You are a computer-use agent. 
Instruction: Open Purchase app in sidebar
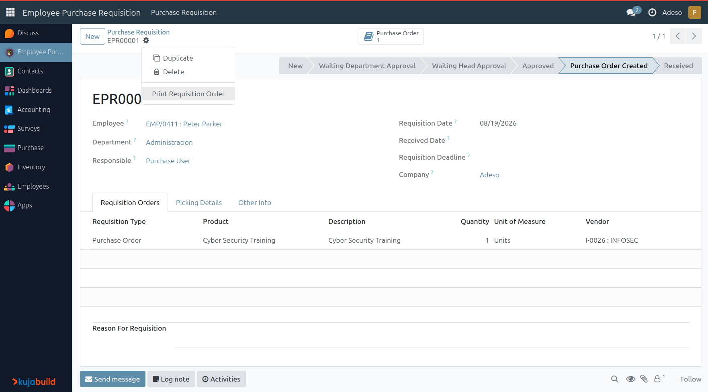tap(36, 148)
